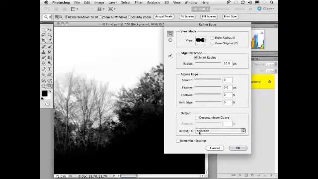This screenshot has width=318, height=179.
Task: Open the Select menu
Action: coord(126,2)
